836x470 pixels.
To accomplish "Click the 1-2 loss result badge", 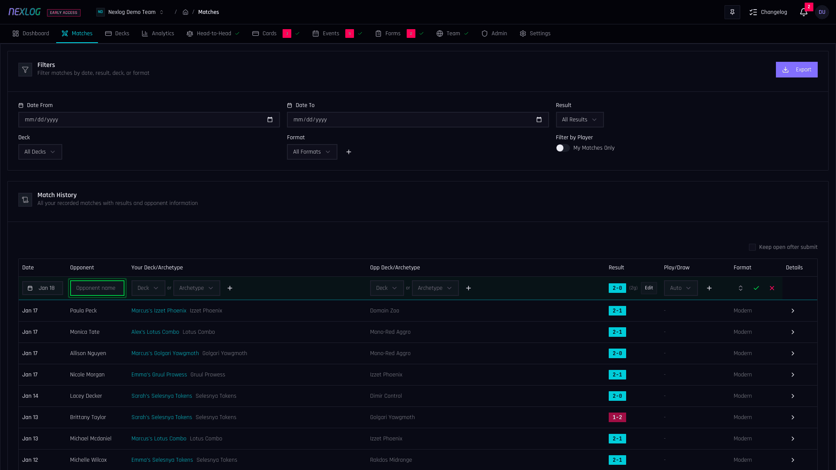I will pos(617,417).
